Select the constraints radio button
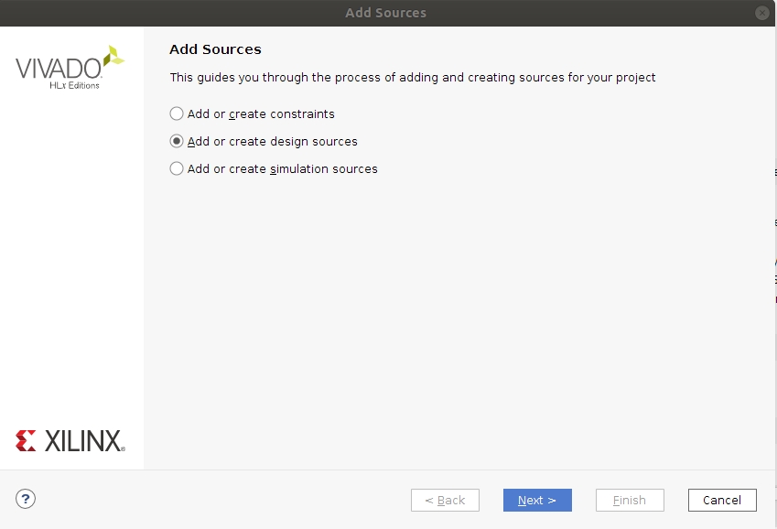 point(177,114)
